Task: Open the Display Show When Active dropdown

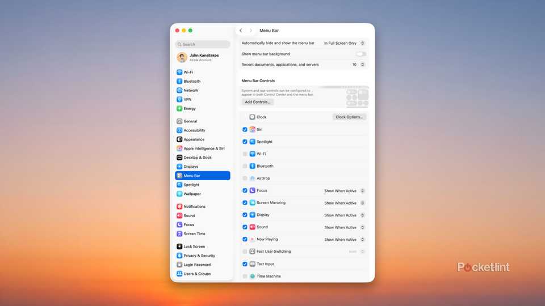Action: pos(344,215)
